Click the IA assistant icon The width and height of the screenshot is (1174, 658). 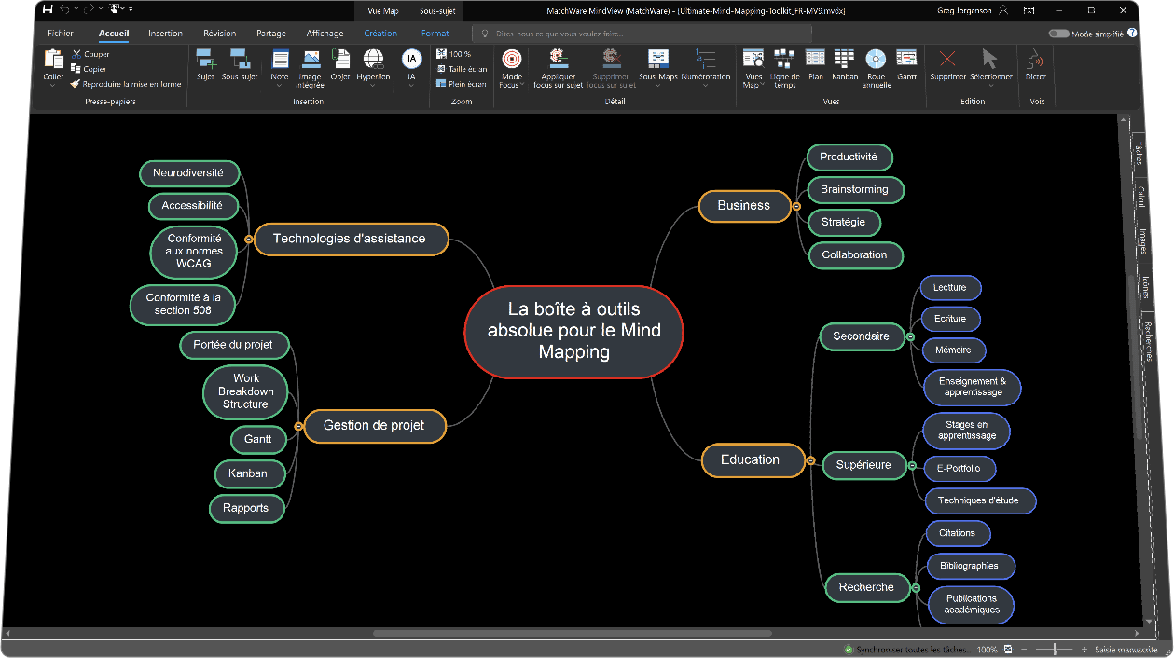411,59
